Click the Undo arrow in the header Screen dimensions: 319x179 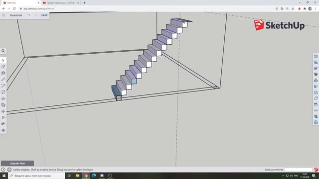tap(29, 15)
